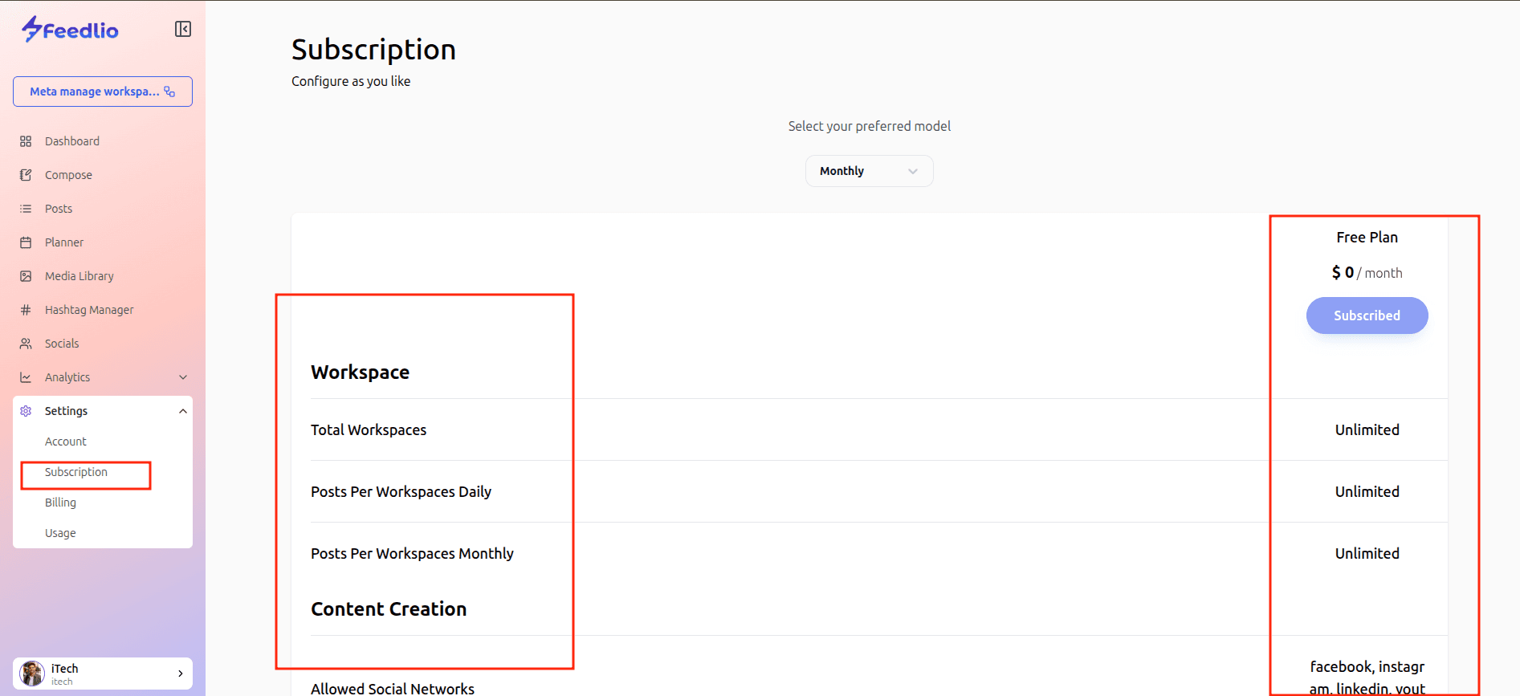The height and width of the screenshot is (696, 1520).
Task: Collapse the sidebar with the panel icon
Action: pos(183,29)
